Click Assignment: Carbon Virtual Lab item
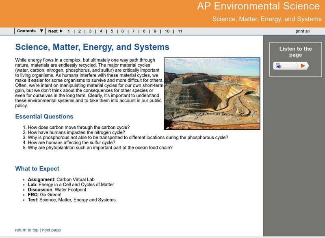325x238 pixels. [x=61, y=180]
